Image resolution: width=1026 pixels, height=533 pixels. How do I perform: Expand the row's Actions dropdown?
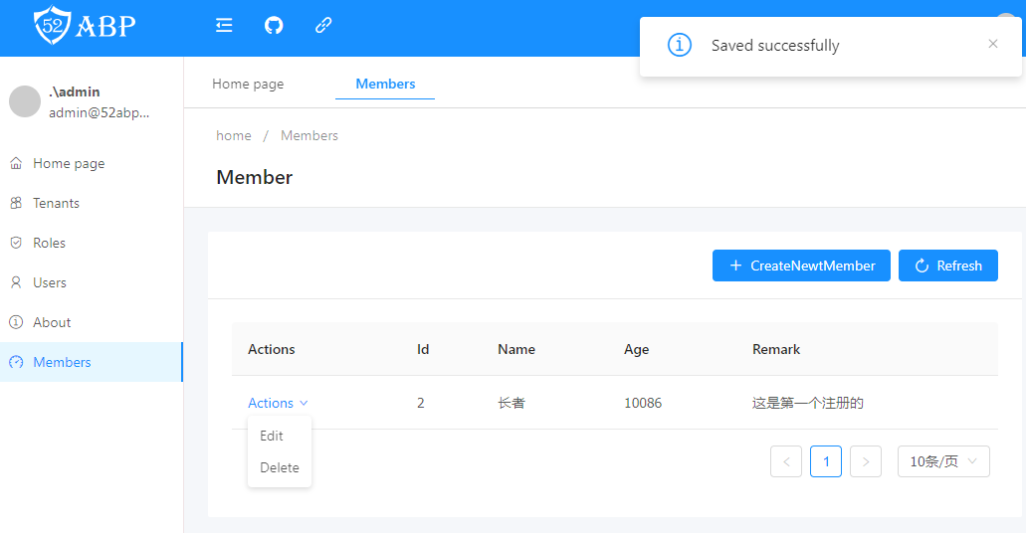(x=278, y=403)
